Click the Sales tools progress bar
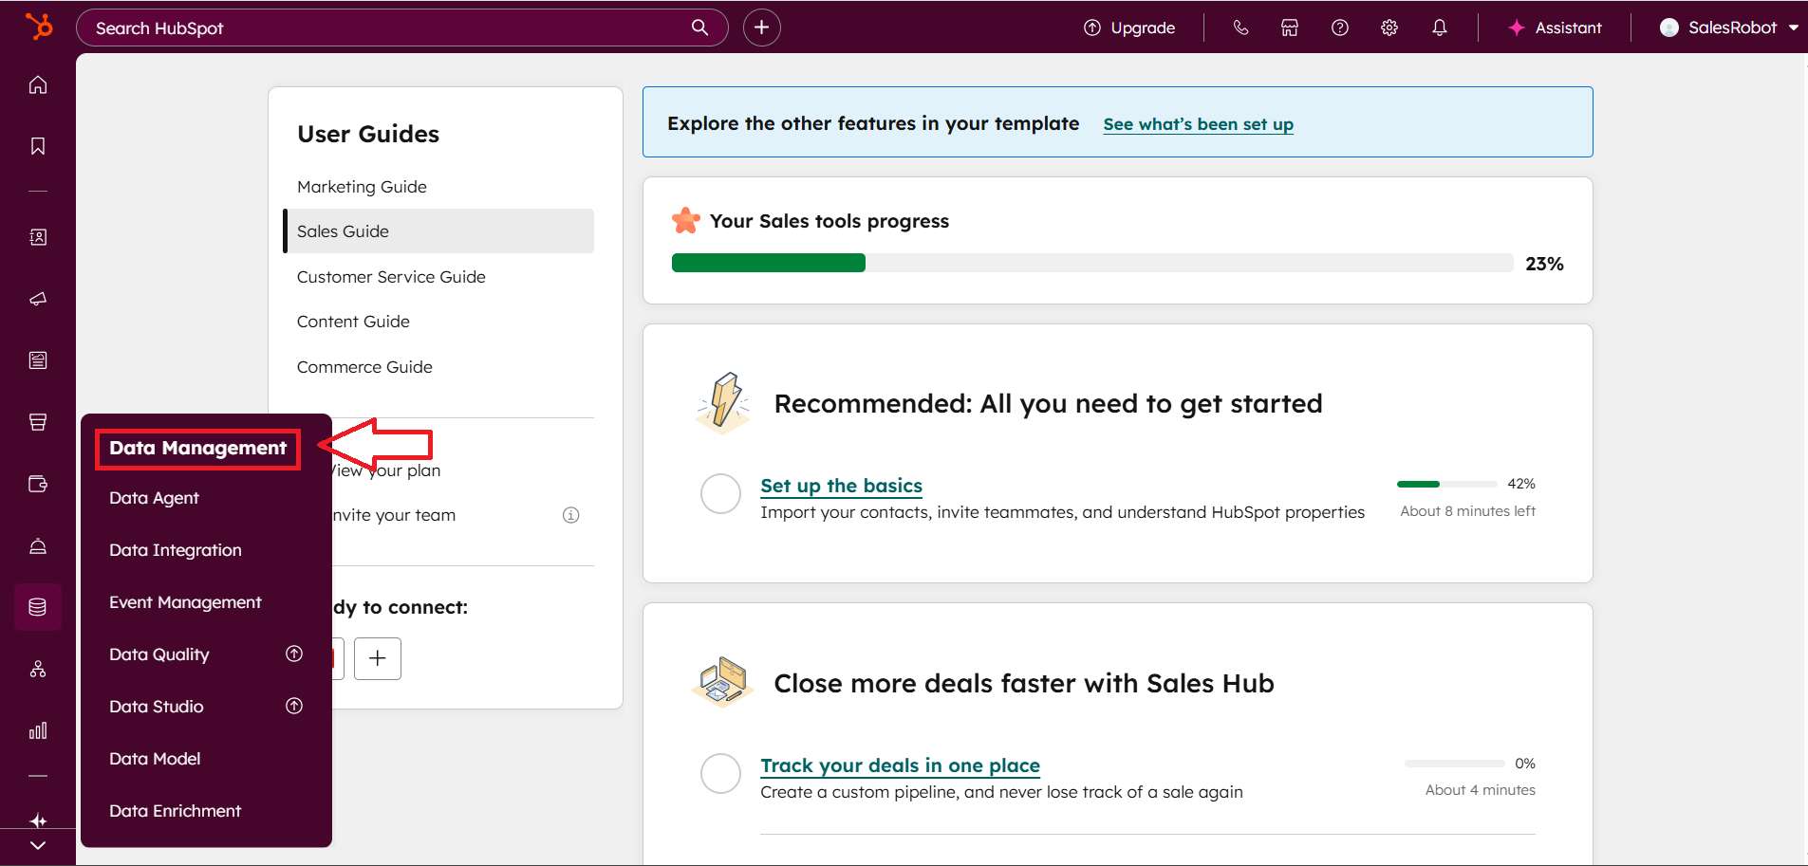Image resolution: width=1808 pixels, height=866 pixels. point(1091,263)
